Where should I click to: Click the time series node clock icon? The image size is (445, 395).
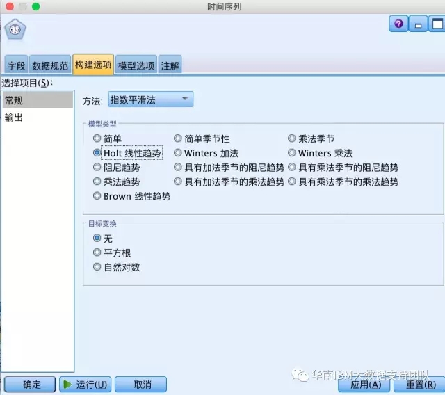pos(15,29)
